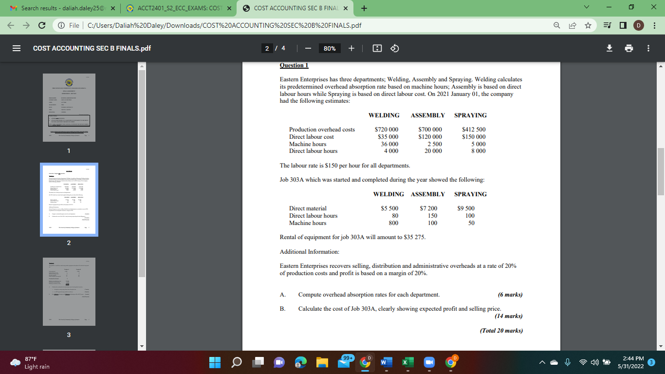Viewport: 665px width, 374px height.
Task: Click the volume speaker tray icon
Action: 595,363
